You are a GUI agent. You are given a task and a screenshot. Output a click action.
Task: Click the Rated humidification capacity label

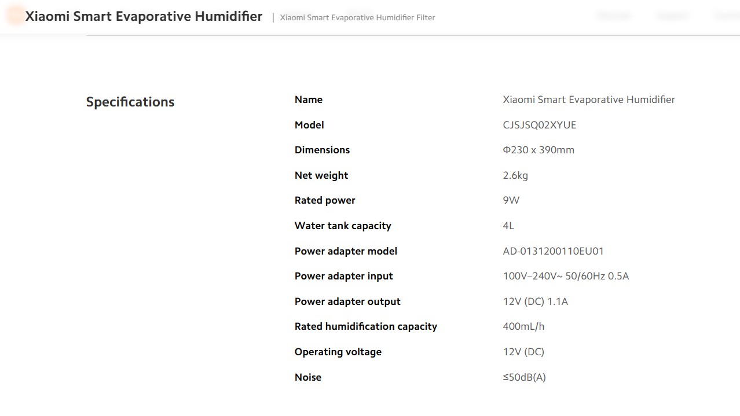pyautogui.click(x=366, y=326)
